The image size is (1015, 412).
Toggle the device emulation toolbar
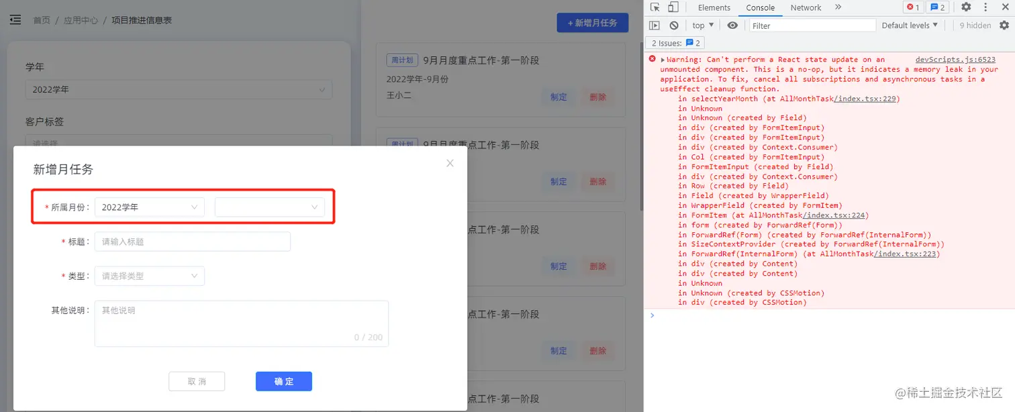(x=675, y=7)
